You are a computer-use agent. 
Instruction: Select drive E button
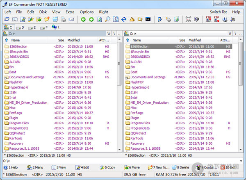[32, 27]
